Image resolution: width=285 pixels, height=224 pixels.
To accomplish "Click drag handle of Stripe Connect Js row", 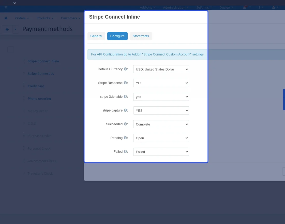I will [24, 74].
